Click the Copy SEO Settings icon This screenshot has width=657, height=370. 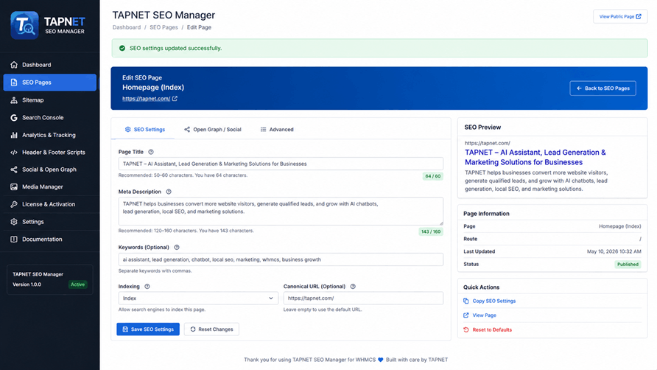pos(466,301)
